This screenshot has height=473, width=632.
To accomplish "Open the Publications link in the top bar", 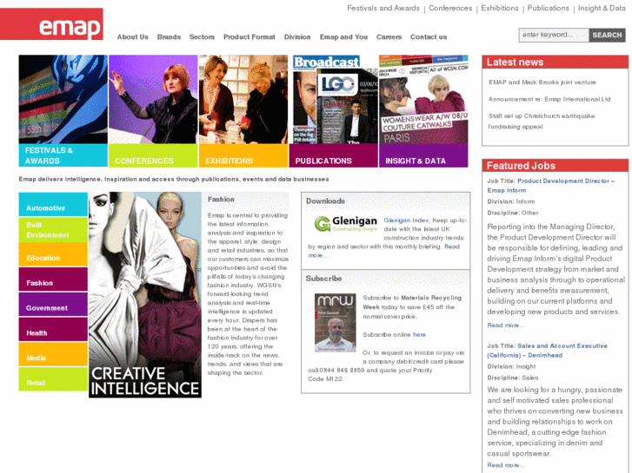I will pyautogui.click(x=548, y=8).
